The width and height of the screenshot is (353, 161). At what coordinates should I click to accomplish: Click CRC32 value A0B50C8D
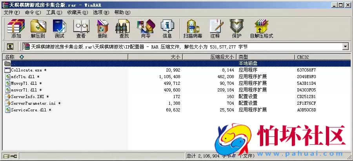(x=306, y=110)
